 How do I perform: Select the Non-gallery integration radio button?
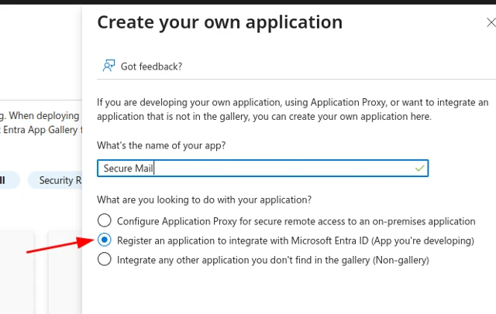(105, 260)
